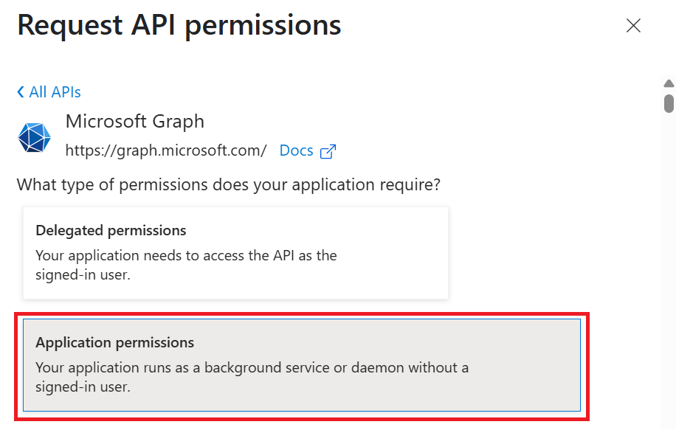The height and width of the screenshot is (430, 676).
Task: Click the vertical scrollbar thumb
Action: click(669, 103)
